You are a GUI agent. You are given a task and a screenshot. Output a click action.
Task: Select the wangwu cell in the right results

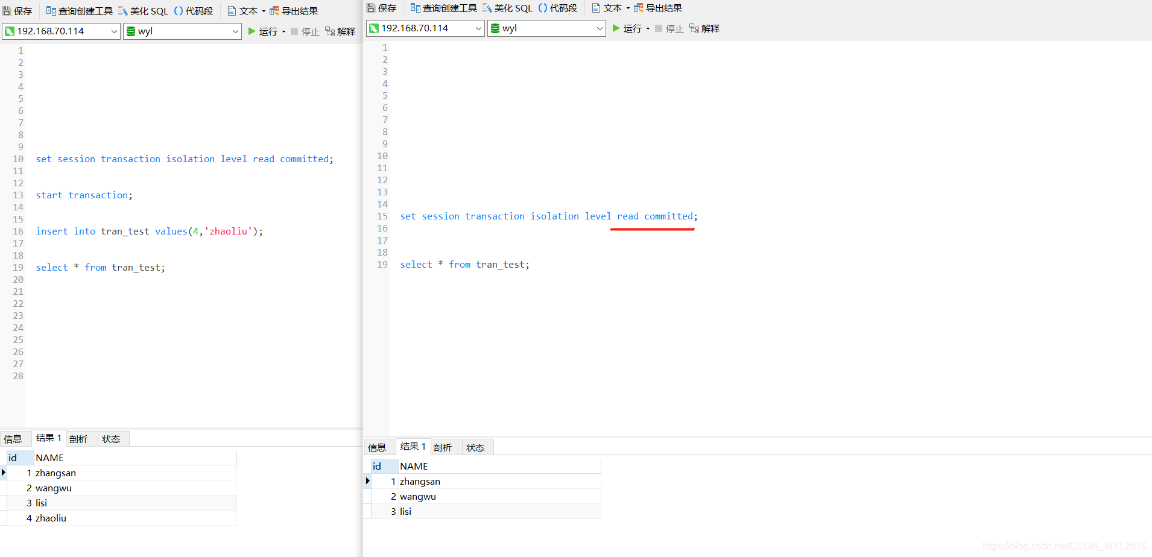coord(499,497)
